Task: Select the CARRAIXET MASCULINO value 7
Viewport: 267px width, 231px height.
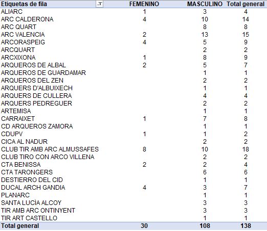Action: tap(205, 119)
